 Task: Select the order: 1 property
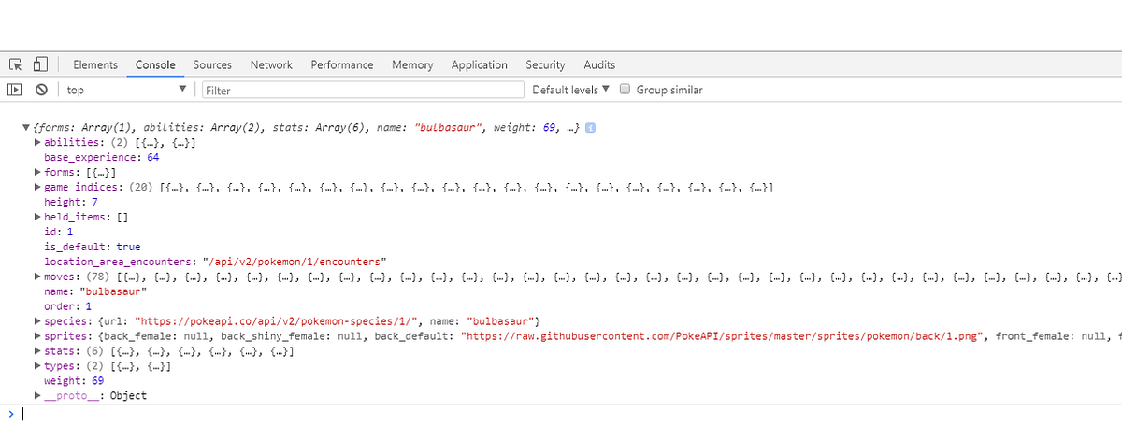tap(67, 306)
